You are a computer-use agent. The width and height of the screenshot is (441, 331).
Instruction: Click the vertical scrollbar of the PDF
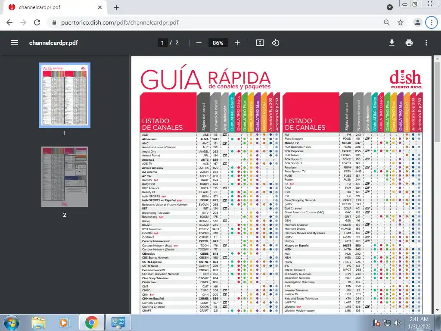(x=437, y=101)
